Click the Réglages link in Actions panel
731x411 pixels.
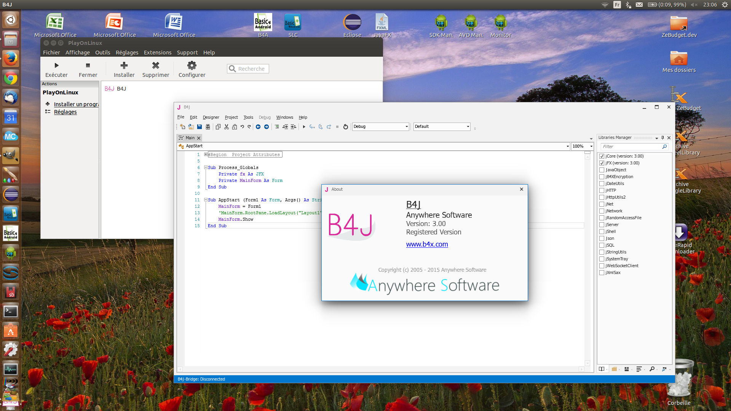tap(65, 112)
